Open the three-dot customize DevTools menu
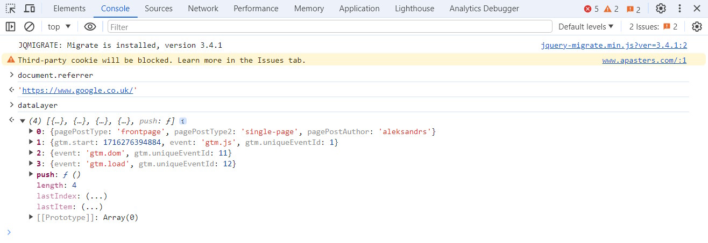 [679, 9]
